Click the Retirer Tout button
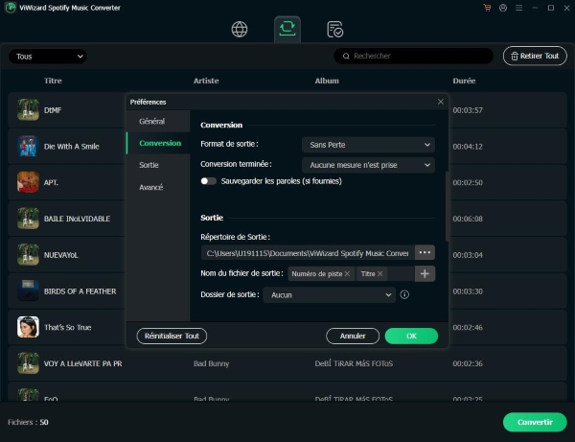This screenshot has height=442, width=575. coord(535,57)
